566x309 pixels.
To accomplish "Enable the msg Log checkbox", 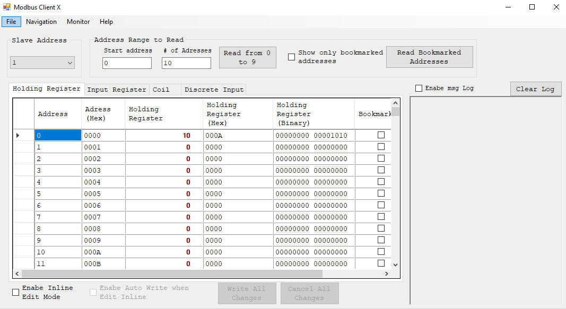I will (419, 88).
